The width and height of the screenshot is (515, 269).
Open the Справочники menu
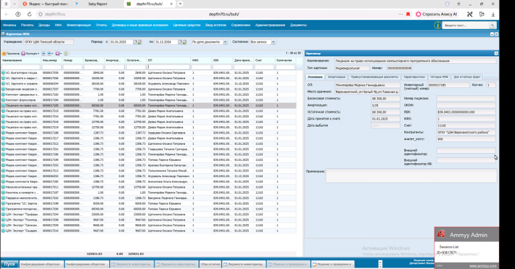[241, 25]
